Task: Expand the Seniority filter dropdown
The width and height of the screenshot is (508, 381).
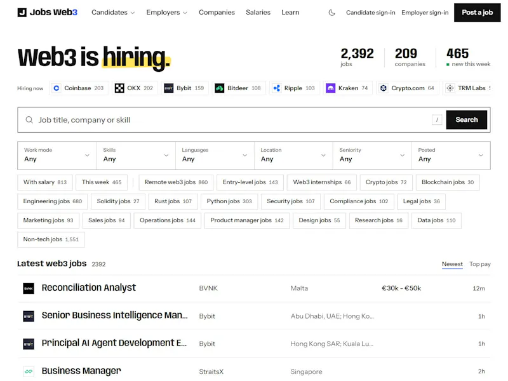Action: [x=372, y=156]
